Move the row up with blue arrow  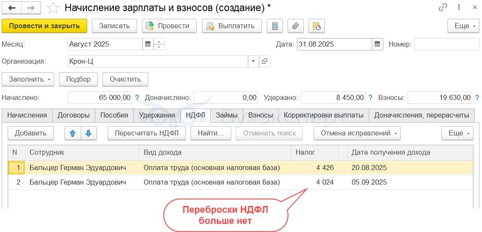click(73, 133)
